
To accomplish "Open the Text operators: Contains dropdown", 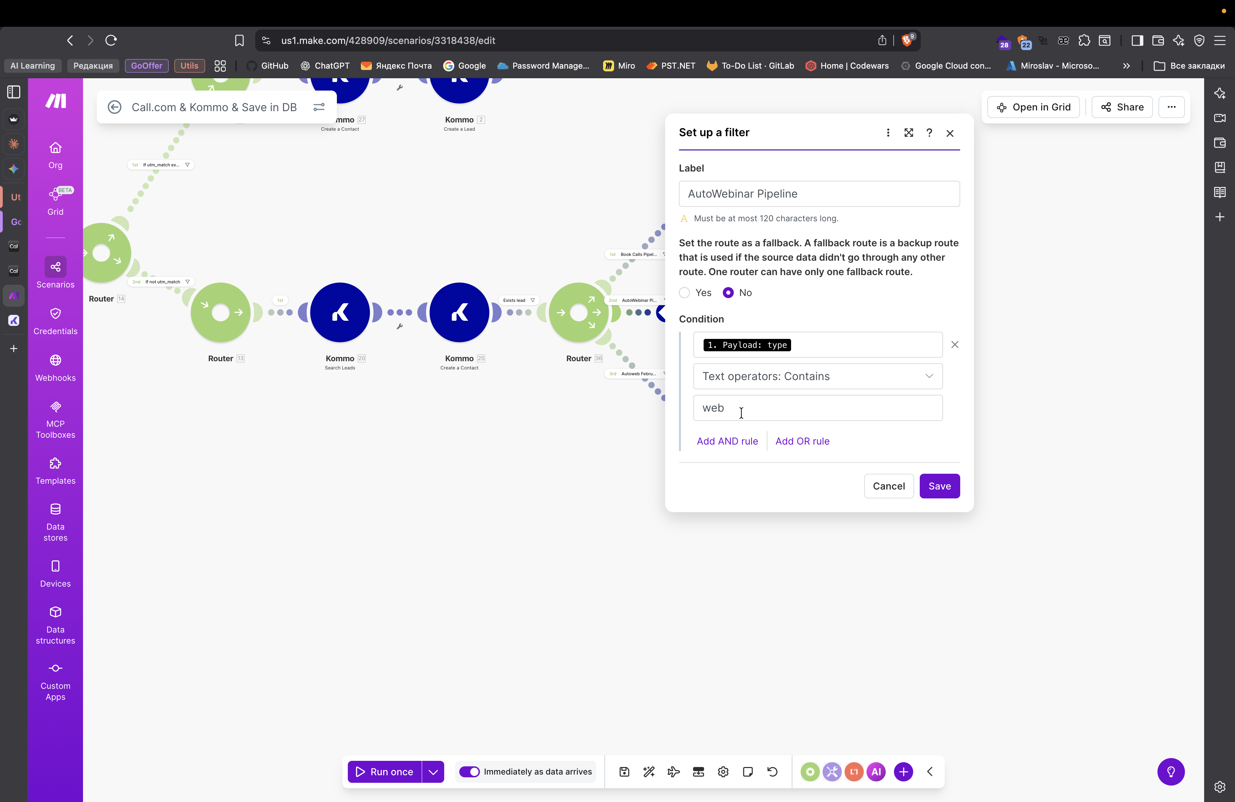I will (817, 376).
